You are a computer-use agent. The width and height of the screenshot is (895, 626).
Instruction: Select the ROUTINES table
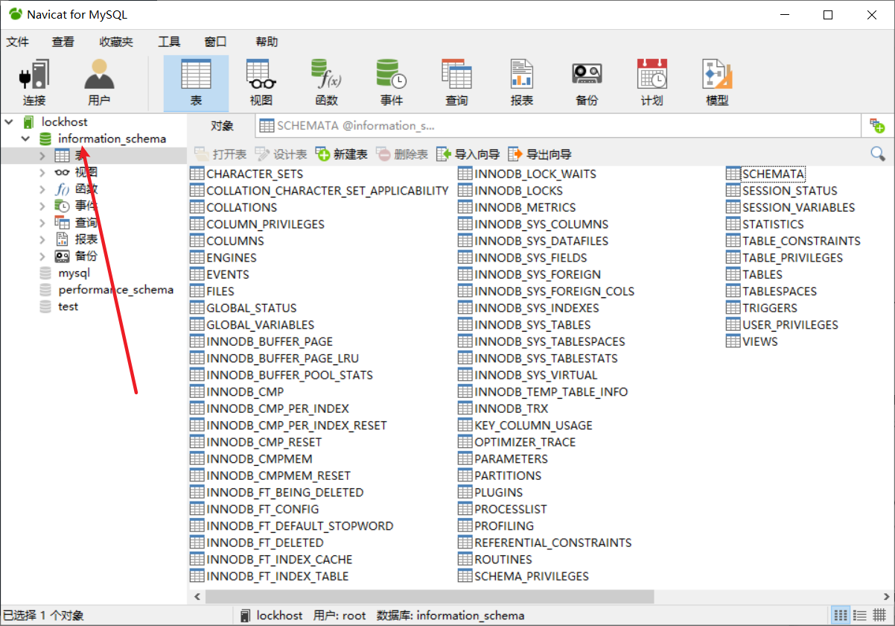(x=503, y=560)
